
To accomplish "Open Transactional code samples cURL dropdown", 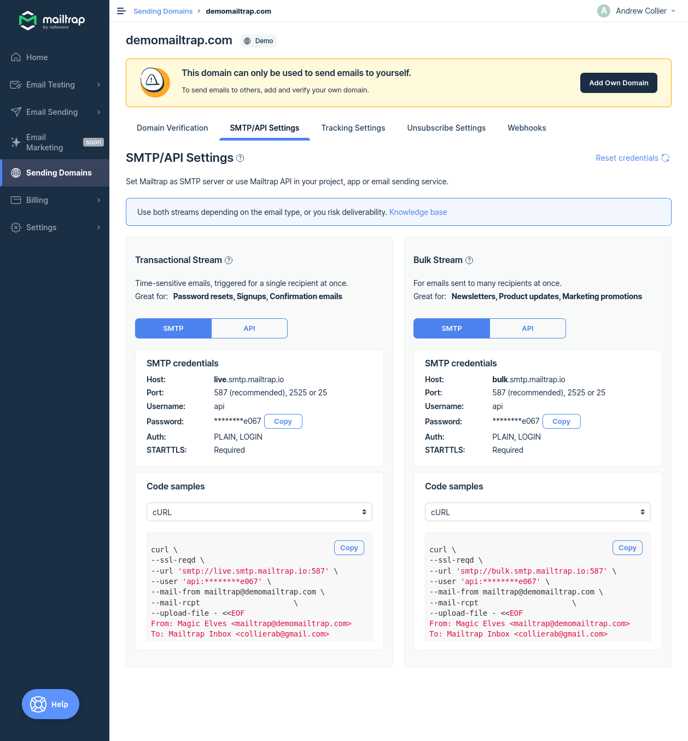I will [259, 512].
